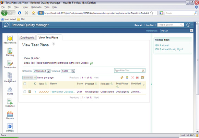
Task: Click the Rajesh user name link
Action: point(138,25)
